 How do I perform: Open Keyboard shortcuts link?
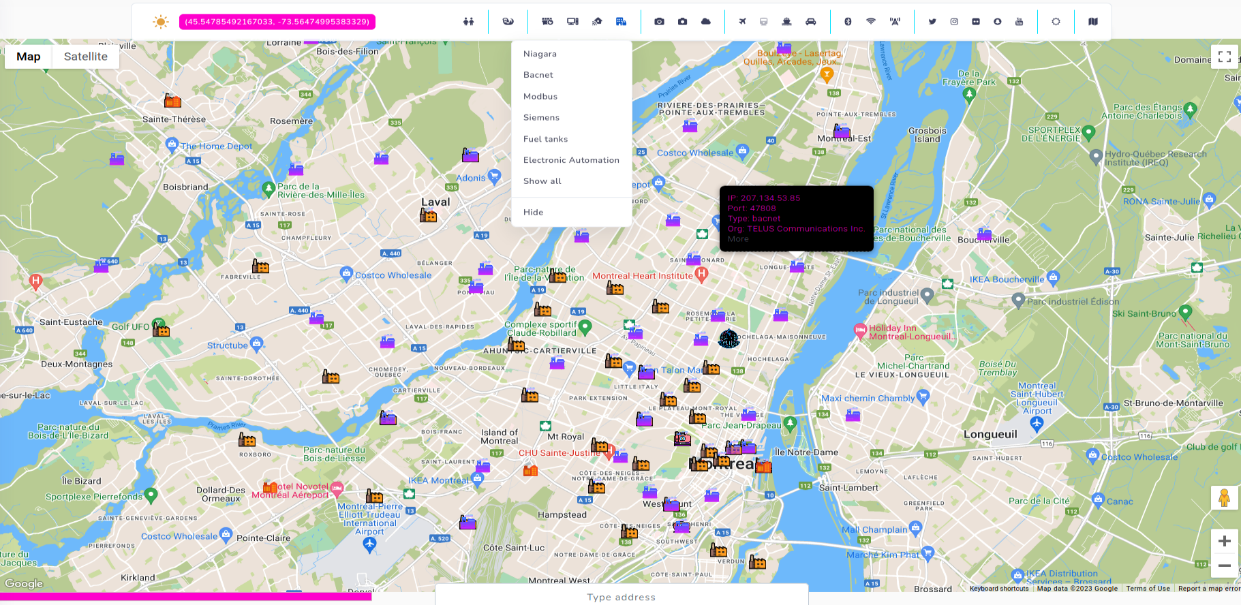(x=999, y=589)
